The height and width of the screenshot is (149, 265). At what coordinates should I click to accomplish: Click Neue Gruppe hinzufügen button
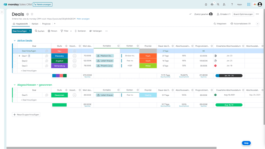26,115
